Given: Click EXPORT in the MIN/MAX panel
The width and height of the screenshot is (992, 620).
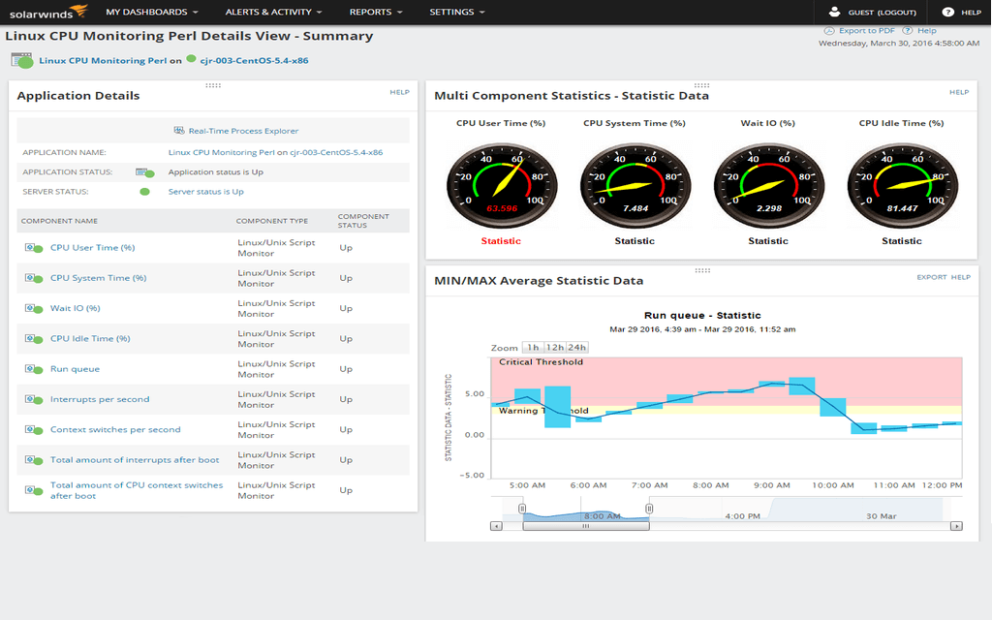Looking at the screenshot, I should click(932, 277).
